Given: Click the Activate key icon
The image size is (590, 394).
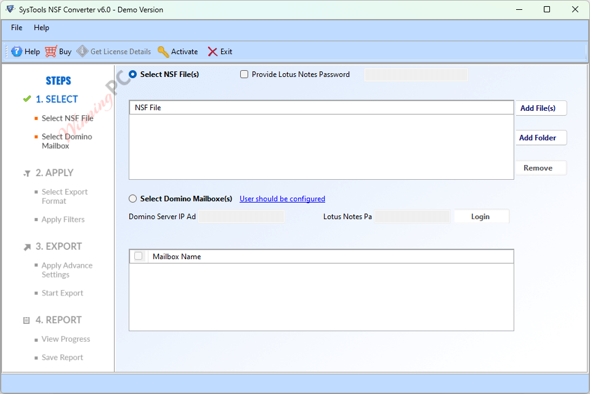Looking at the screenshot, I should coord(163,52).
